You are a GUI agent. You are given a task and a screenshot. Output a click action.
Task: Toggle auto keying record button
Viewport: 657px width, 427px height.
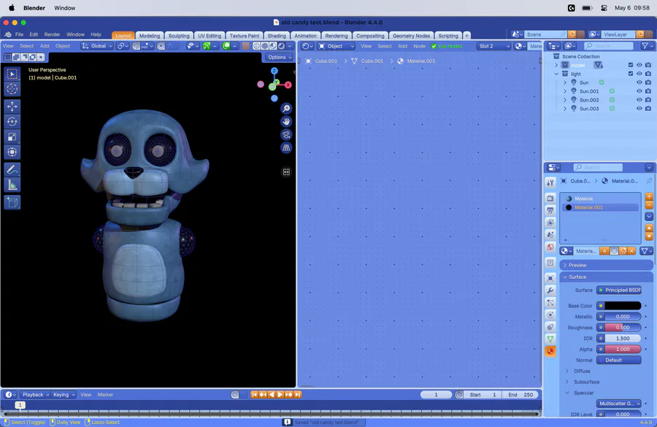tap(234, 395)
